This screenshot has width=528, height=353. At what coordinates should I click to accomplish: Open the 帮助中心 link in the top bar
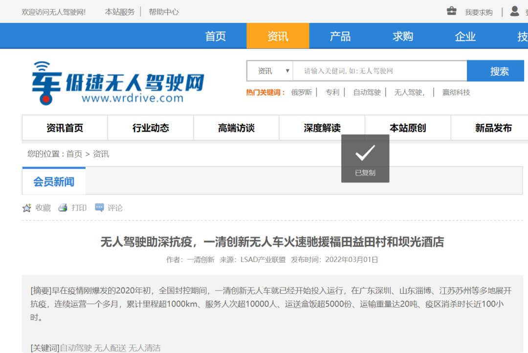tap(164, 12)
